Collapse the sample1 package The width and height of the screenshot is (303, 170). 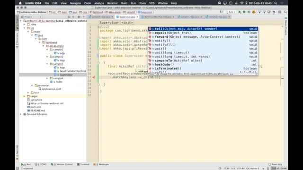pyautogui.click(x=47, y=50)
